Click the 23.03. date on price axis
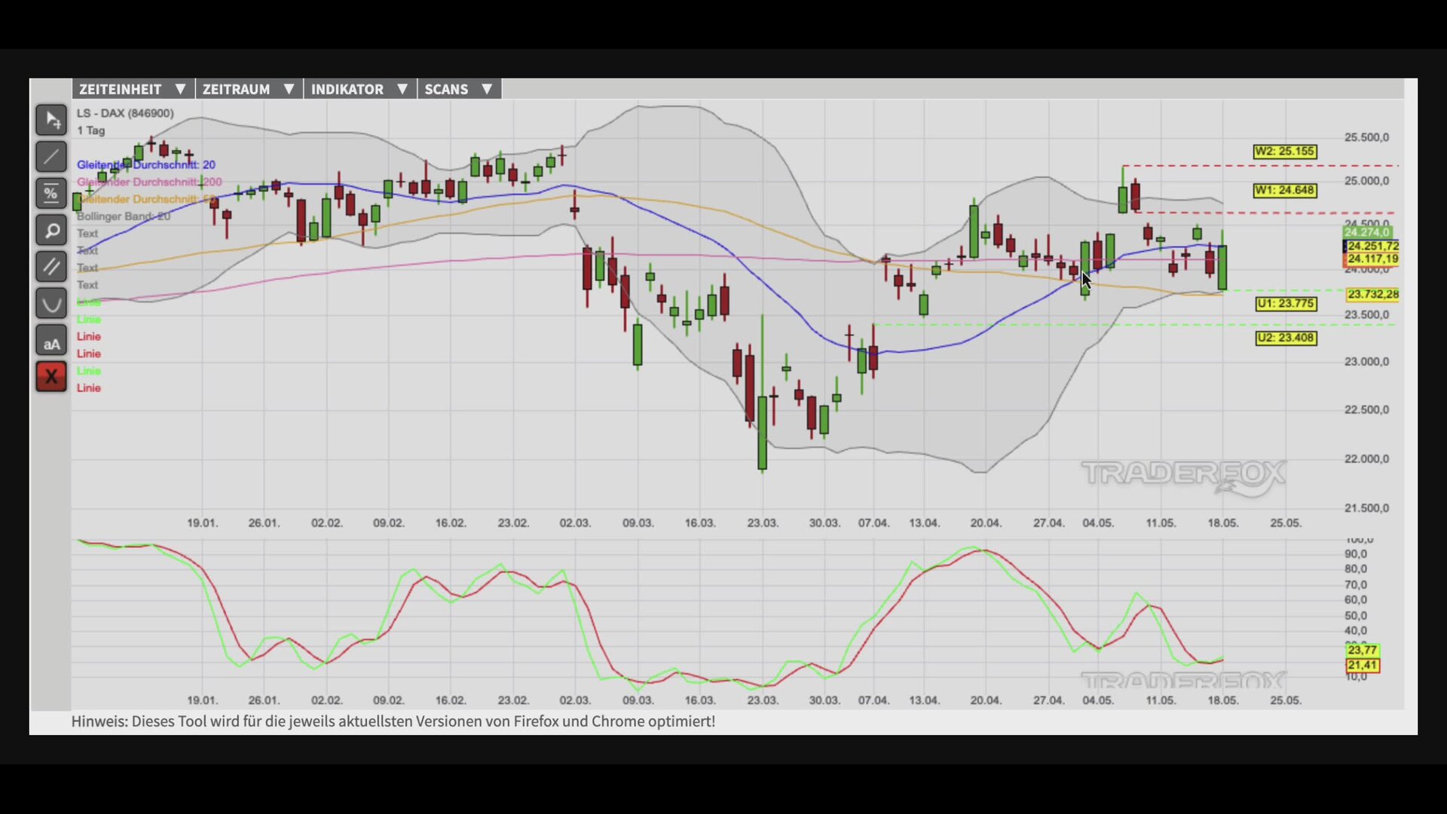1447x814 pixels. point(762,523)
